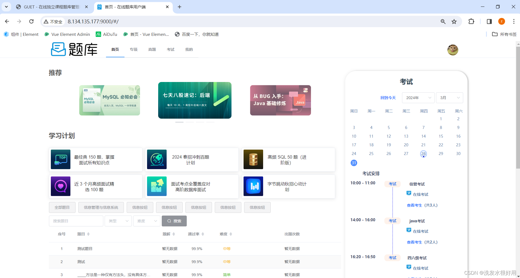Expand the 类型 filter dropdown
This screenshot has height=278, width=520.
click(118, 221)
